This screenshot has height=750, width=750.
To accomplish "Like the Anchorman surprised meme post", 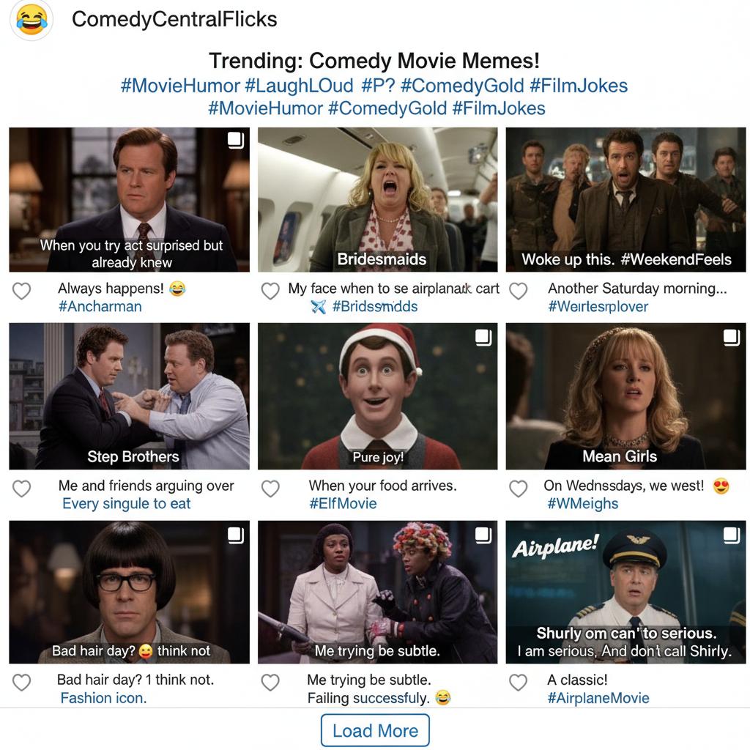I will 21,291.
